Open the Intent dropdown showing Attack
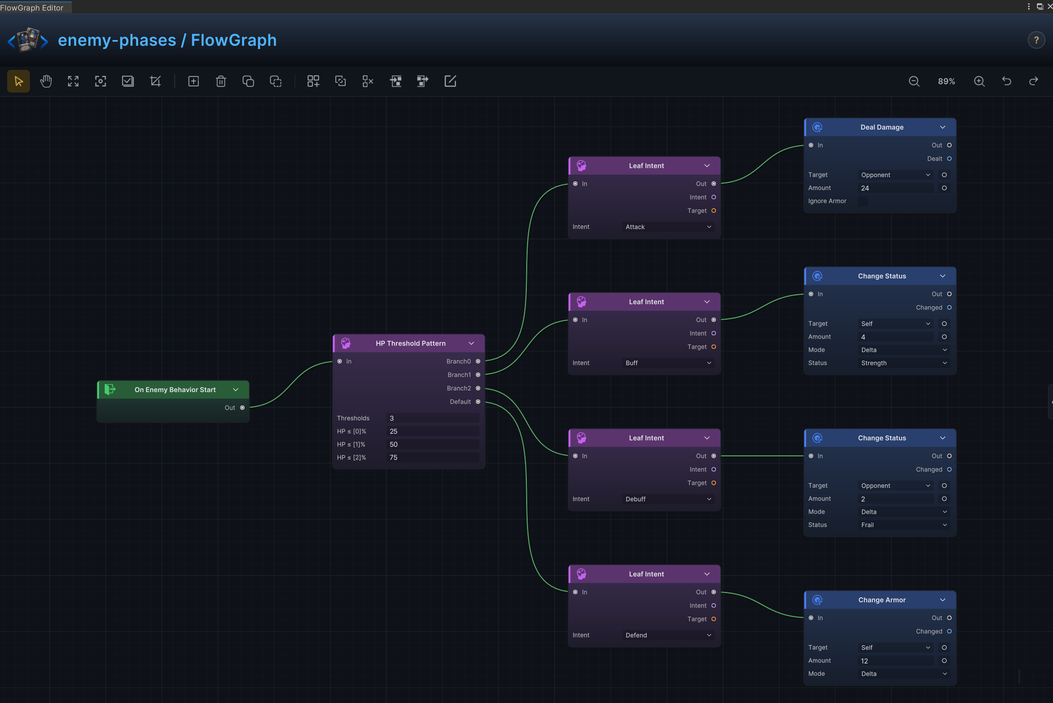1053x703 pixels. pyautogui.click(x=668, y=227)
